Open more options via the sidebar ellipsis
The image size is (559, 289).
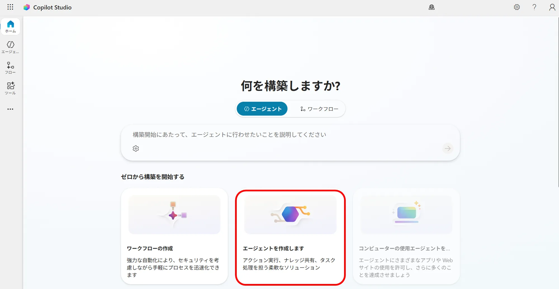(x=10, y=109)
